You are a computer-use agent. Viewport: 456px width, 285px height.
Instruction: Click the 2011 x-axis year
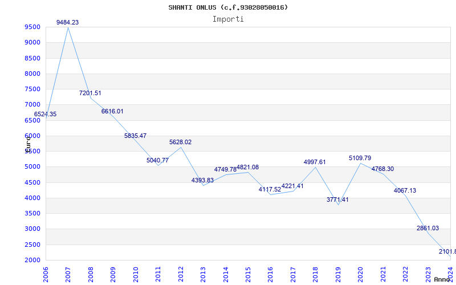(158, 275)
